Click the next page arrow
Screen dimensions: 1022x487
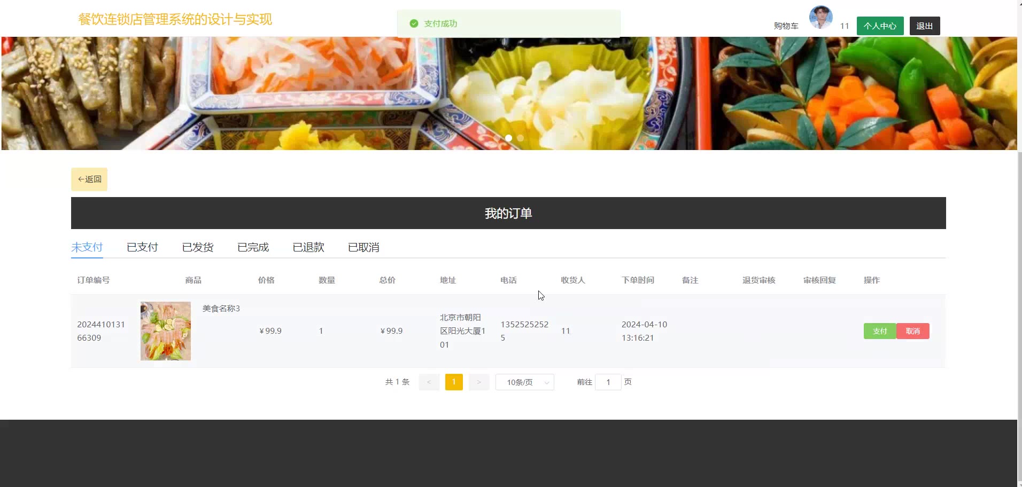click(x=479, y=382)
